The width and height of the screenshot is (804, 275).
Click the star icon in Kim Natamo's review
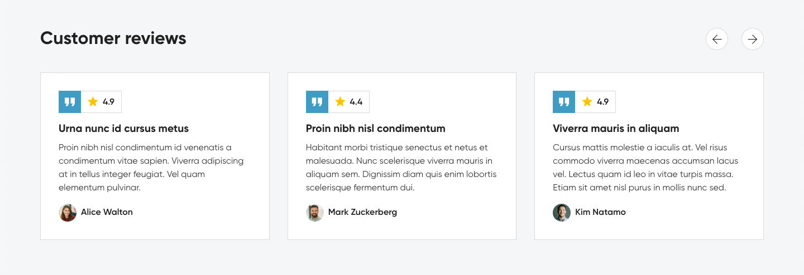pyautogui.click(x=587, y=101)
